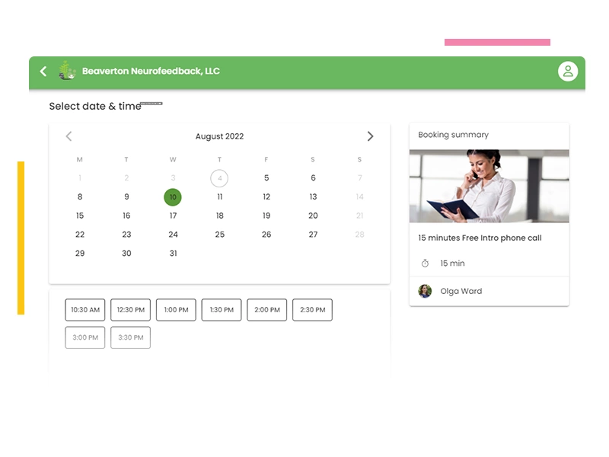Pick August 4 on the calendar
This screenshot has width=609, height=457.
pyautogui.click(x=219, y=178)
